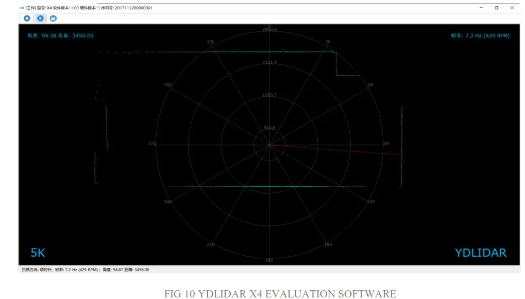Screen dimensions: 525x299
Task: Click the stop scanning icon
Action: click(27, 18)
